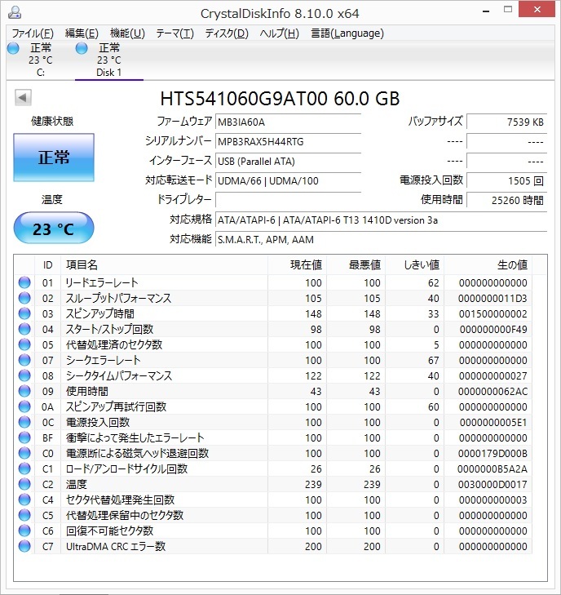
Task: Click status orb for attribute C2 温度
Action: coord(24,485)
